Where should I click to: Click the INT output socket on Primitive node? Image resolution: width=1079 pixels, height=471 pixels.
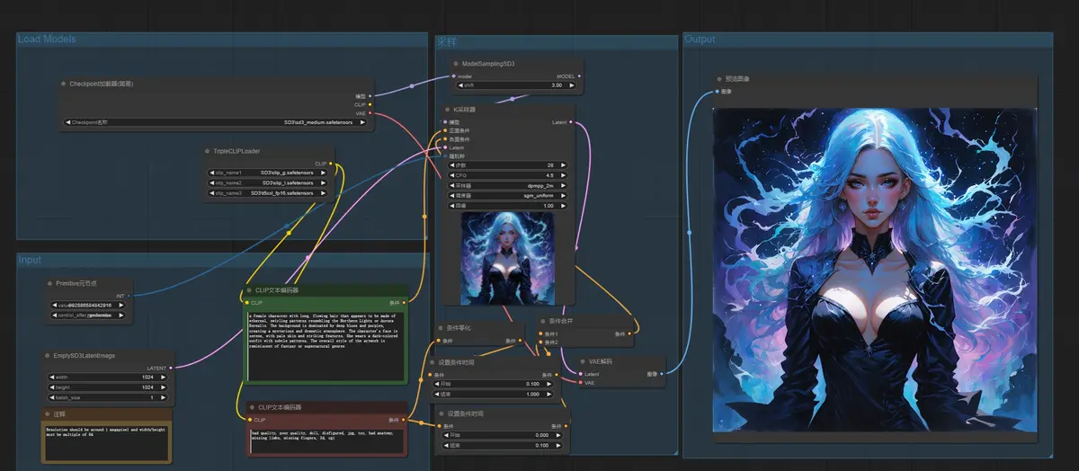(129, 294)
